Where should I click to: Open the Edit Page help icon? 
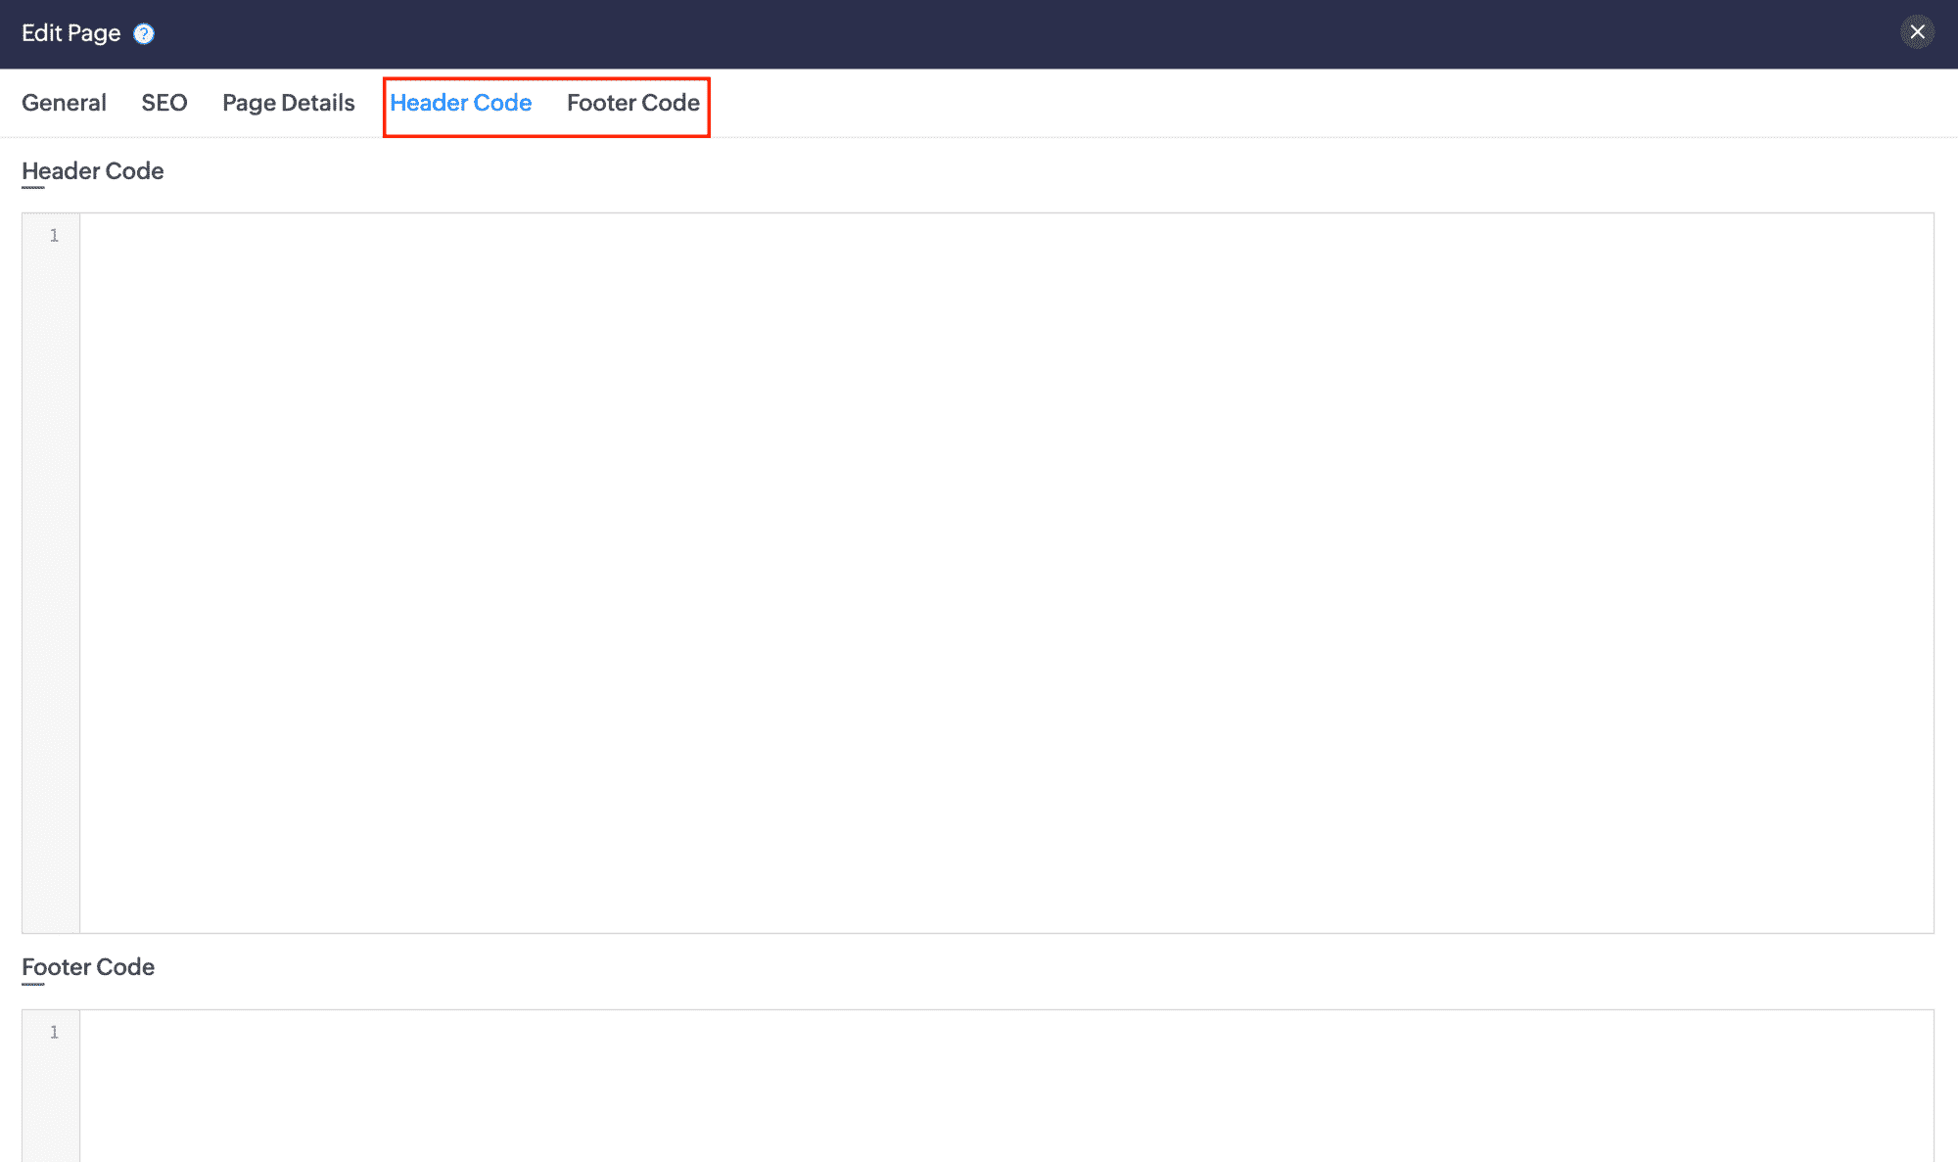point(144,34)
